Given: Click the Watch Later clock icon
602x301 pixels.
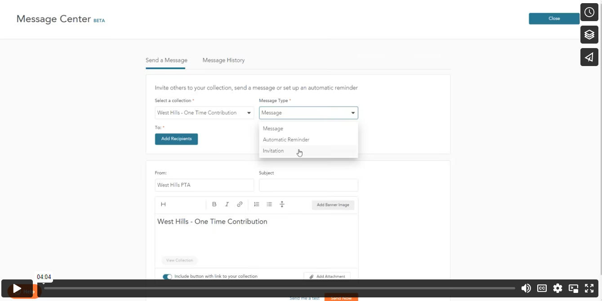Looking at the screenshot, I should (589, 13).
